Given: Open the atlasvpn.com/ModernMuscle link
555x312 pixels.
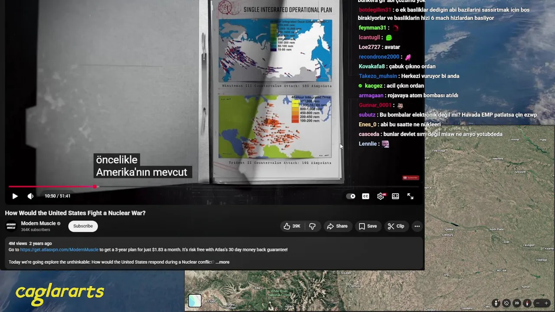Looking at the screenshot, I should (59, 250).
